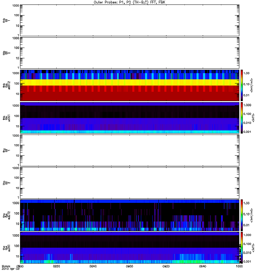Click the 0800 time axis label

coord(20,266)
